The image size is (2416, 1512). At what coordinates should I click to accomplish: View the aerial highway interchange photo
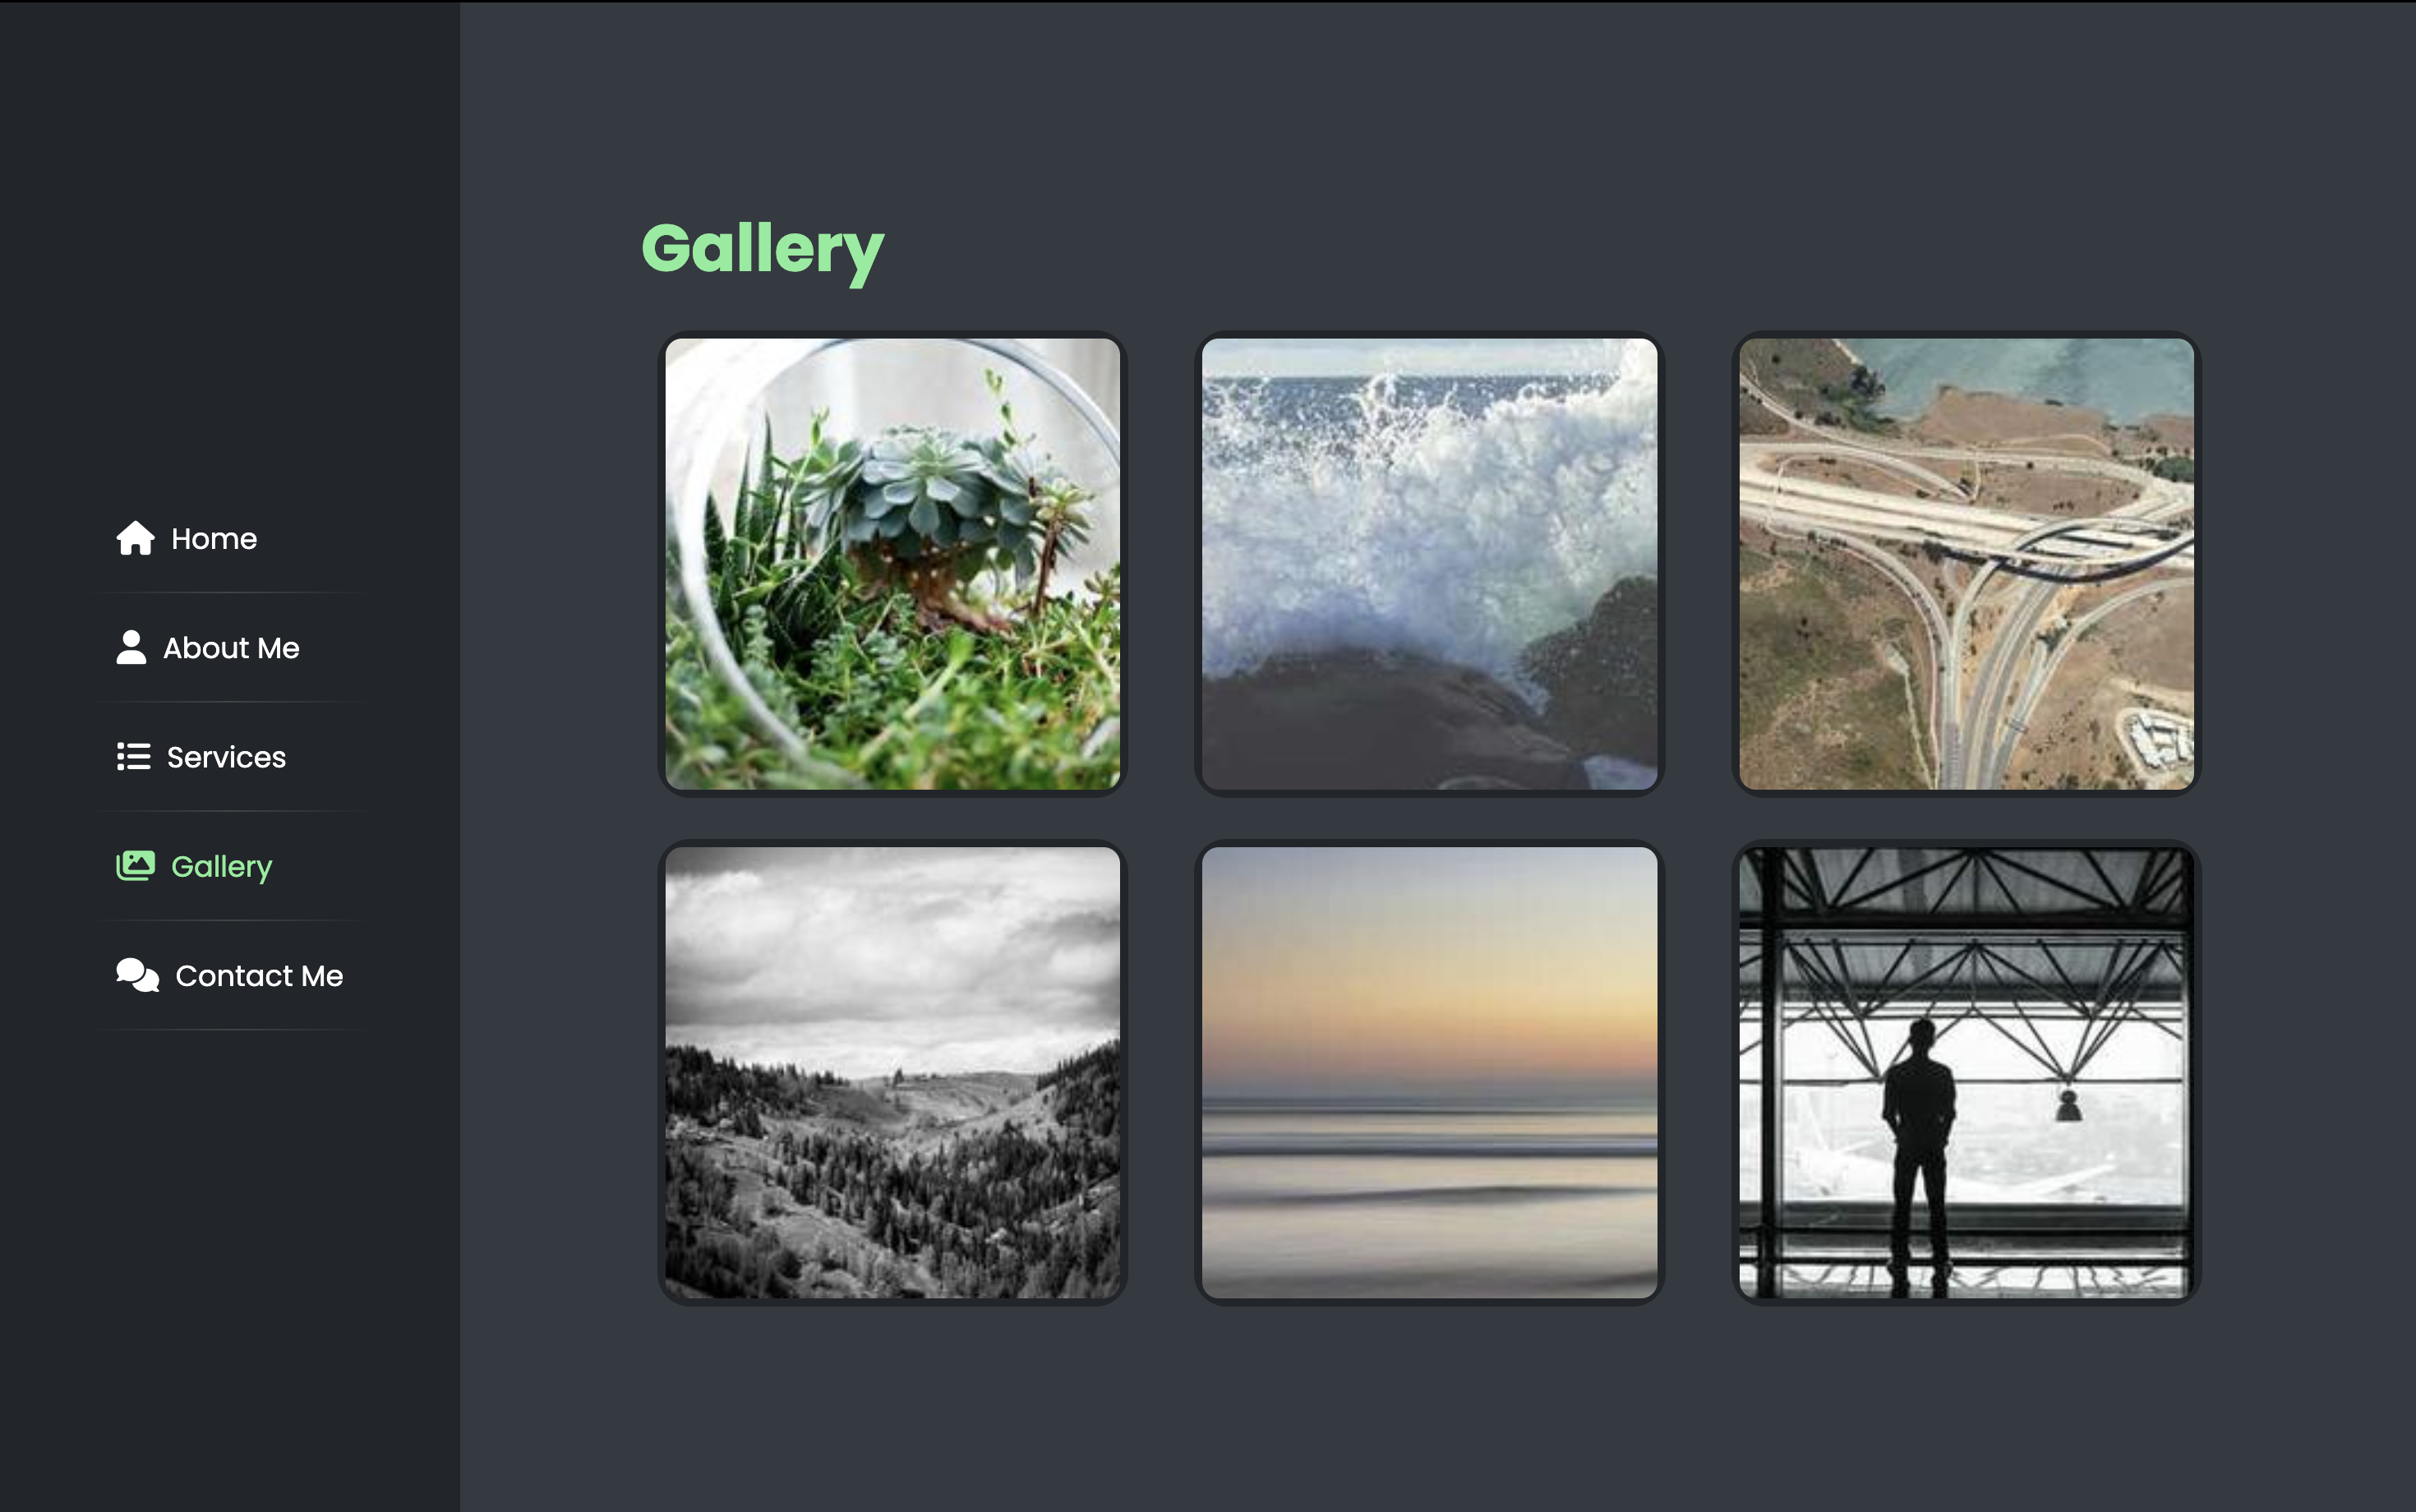point(1966,564)
